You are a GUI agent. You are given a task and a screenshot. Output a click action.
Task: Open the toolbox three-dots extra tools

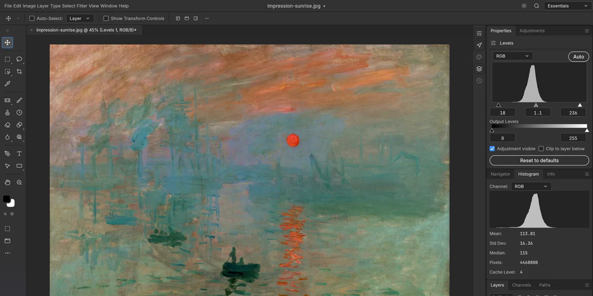tap(7, 253)
